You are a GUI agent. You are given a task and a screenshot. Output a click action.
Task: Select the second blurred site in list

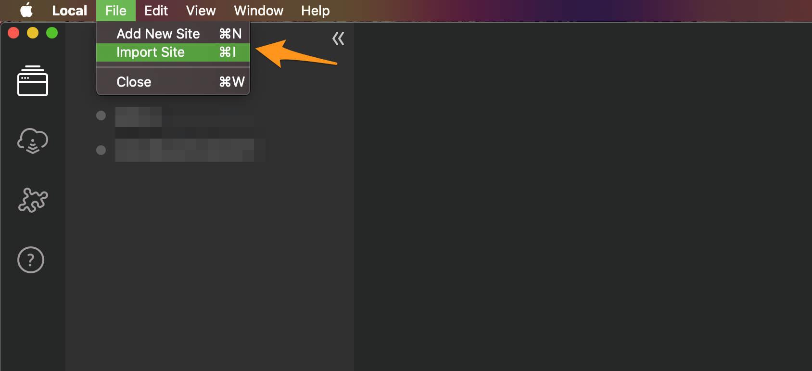point(190,150)
